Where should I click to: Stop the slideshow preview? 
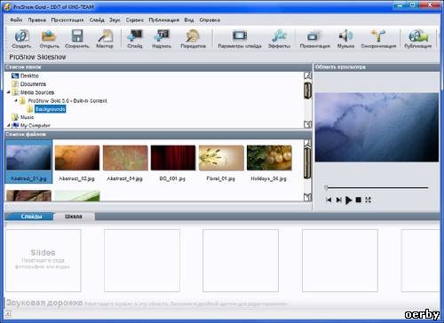(358, 200)
